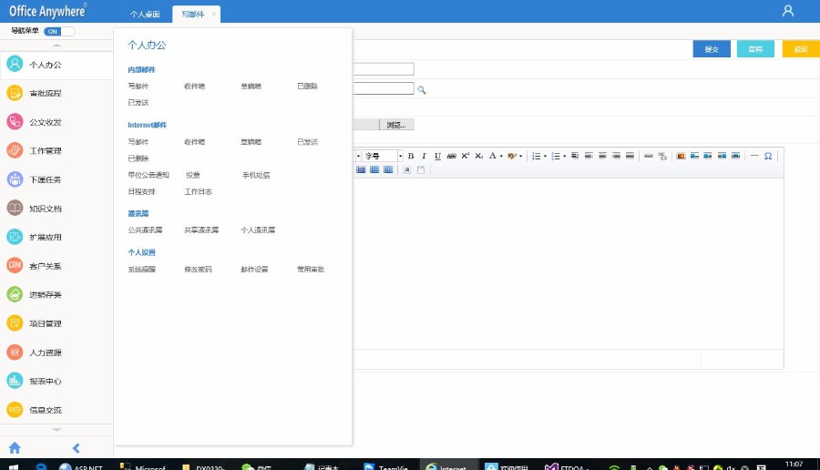Image resolution: width=820 pixels, height=470 pixels.
Task: Remove the hyperlink with the unlink icon
Action: point(662,156)
